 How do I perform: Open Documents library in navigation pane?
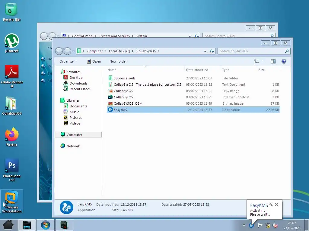[78, 106]
